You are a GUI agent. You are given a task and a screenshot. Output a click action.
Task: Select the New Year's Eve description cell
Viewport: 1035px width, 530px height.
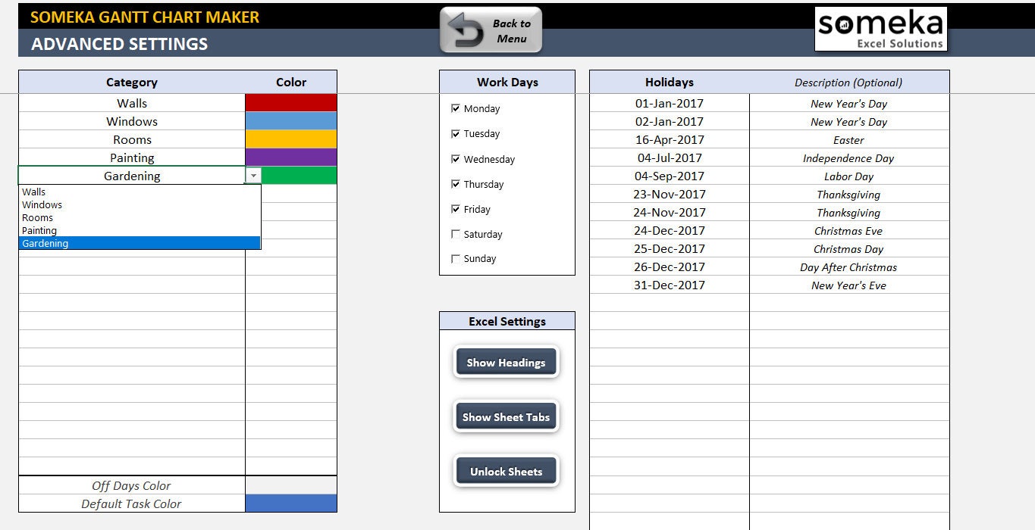tap(849, 285)
